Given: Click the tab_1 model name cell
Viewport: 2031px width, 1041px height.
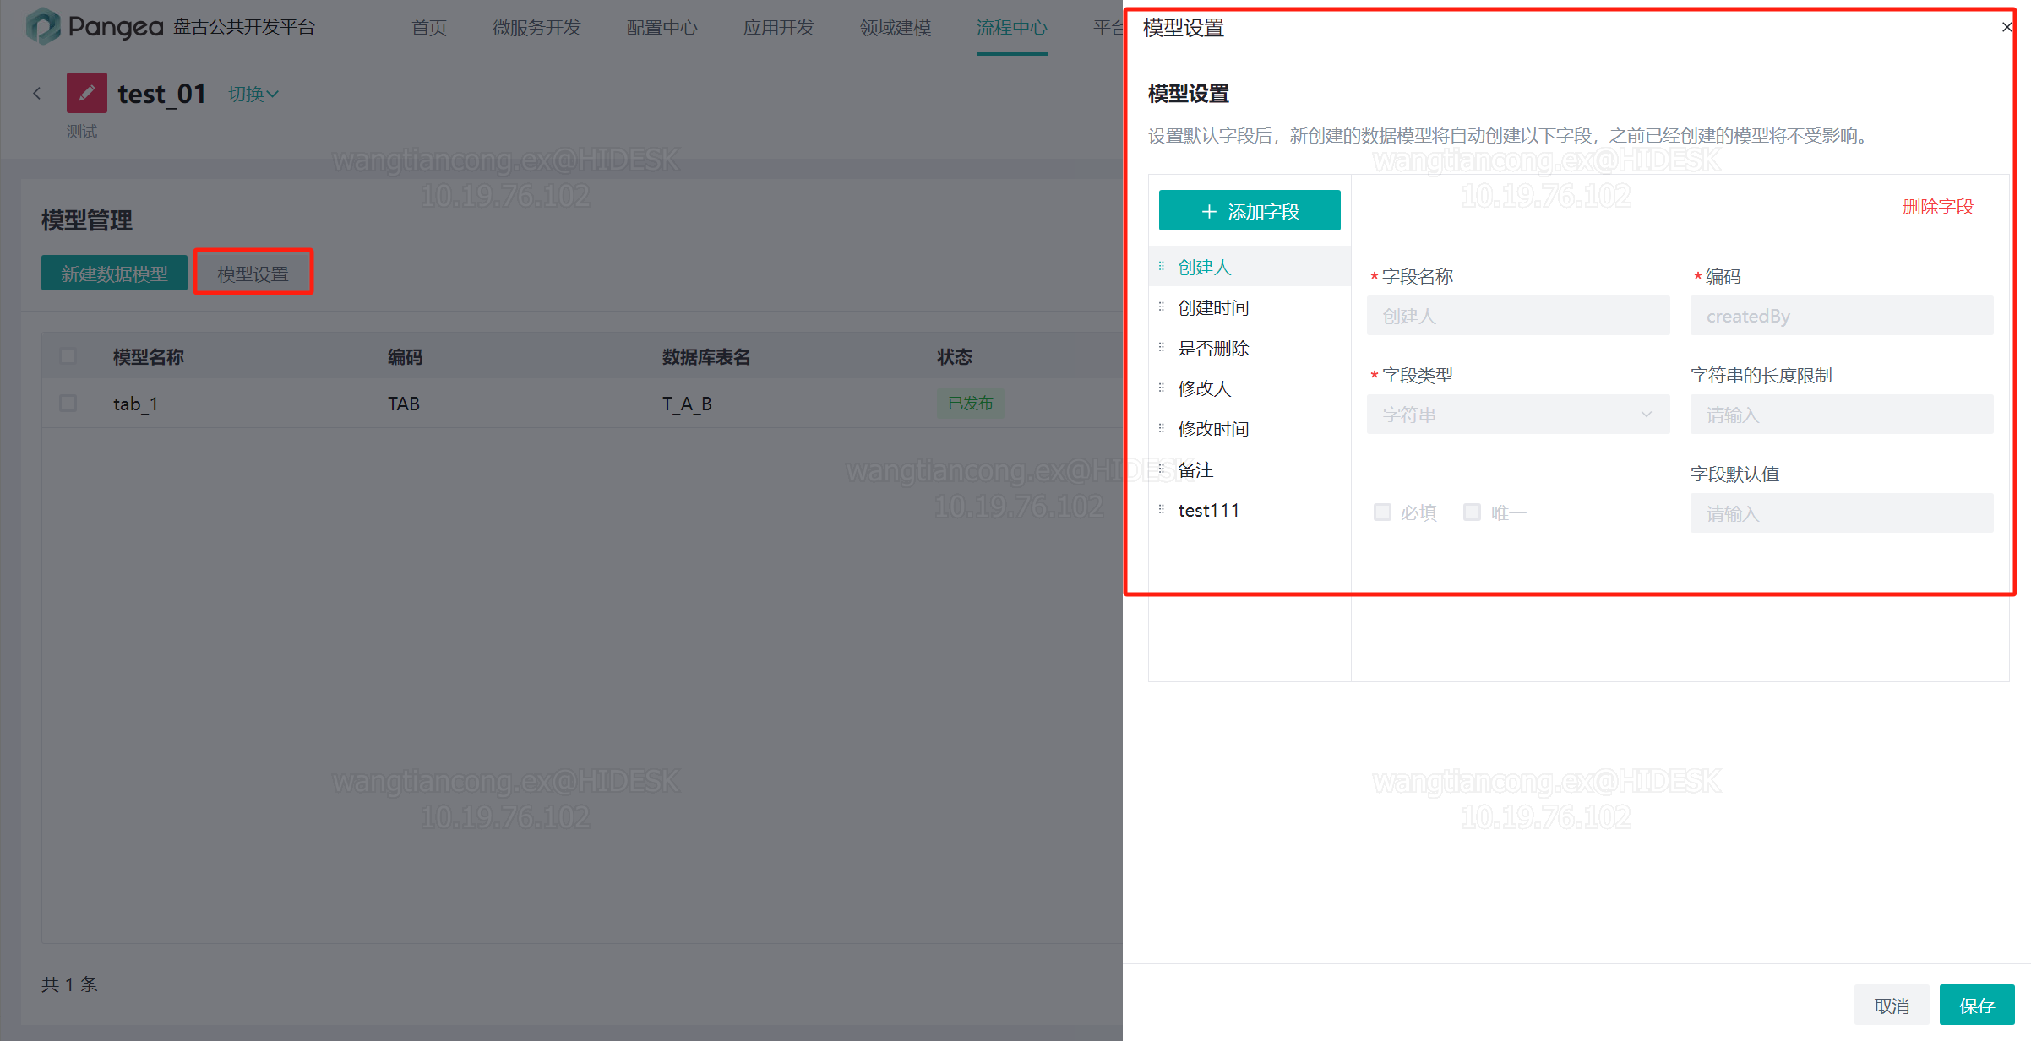Looking at the screenshot, I should [136, 404].
